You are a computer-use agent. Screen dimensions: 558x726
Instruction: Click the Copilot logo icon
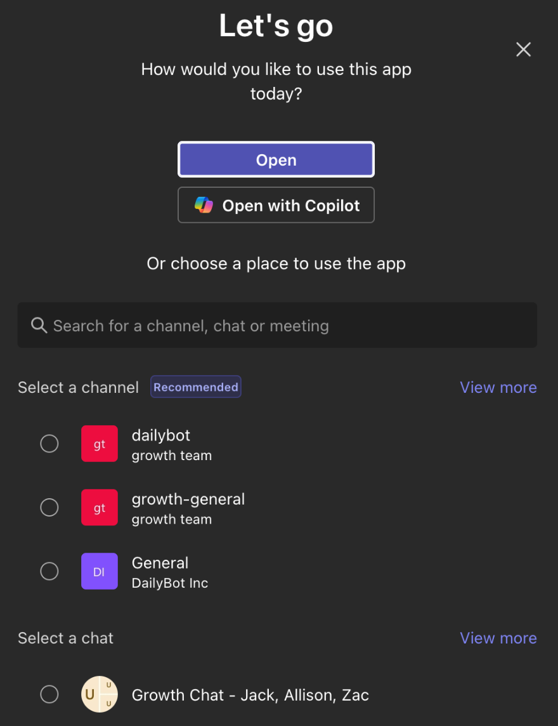point(204,205)
